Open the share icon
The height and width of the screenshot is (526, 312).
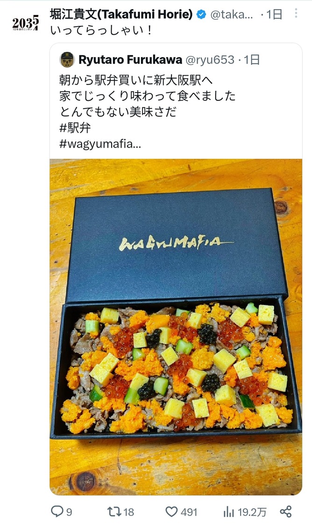click(x=286, y=512)
